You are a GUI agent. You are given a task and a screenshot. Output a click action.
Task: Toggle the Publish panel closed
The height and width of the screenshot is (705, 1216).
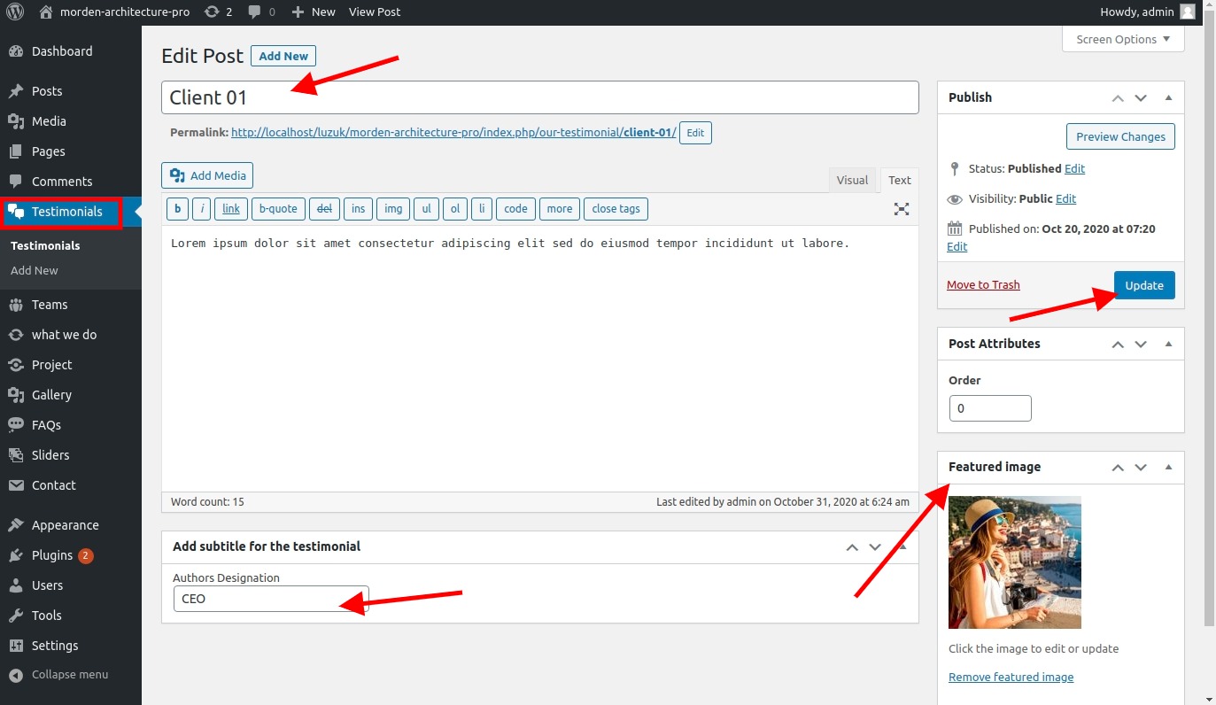point(1168,97)
